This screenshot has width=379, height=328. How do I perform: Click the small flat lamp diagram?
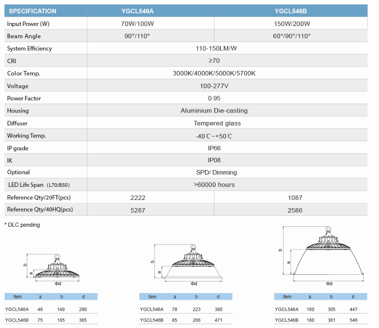pyautogui.click(x=53, y=269)
